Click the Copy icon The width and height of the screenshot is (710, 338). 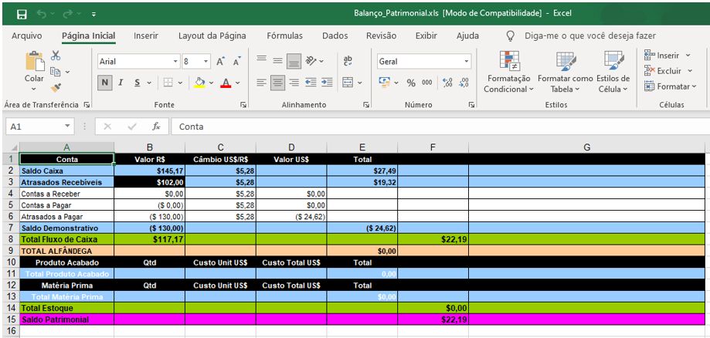56,72
